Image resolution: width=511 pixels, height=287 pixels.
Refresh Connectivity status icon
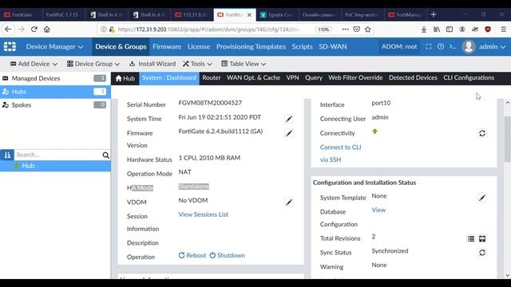pos(482,133)
